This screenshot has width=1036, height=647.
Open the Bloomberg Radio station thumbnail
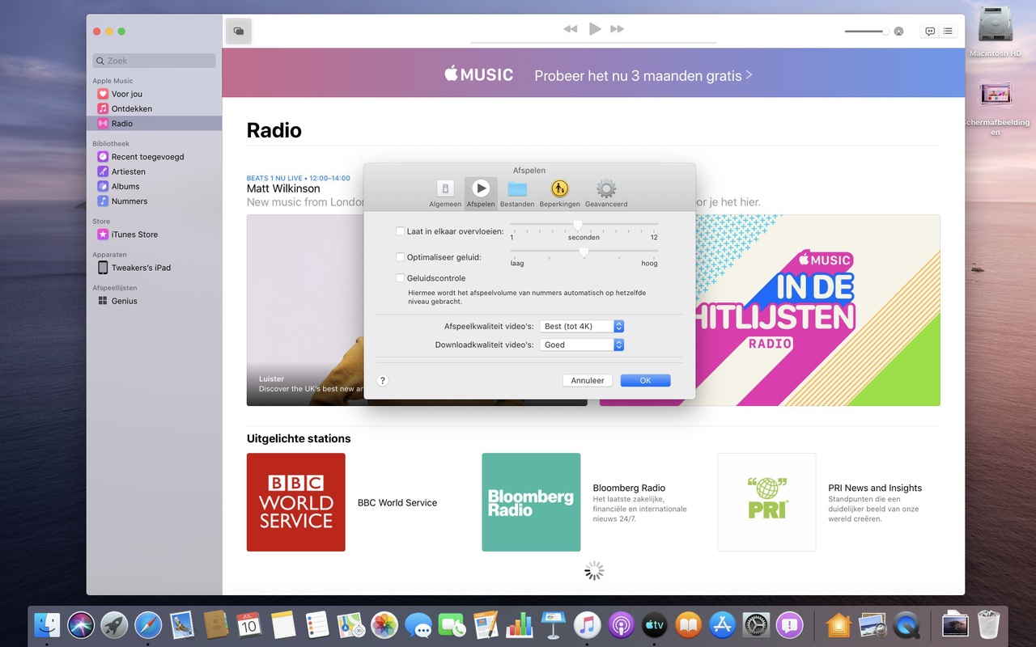point(531,502)
